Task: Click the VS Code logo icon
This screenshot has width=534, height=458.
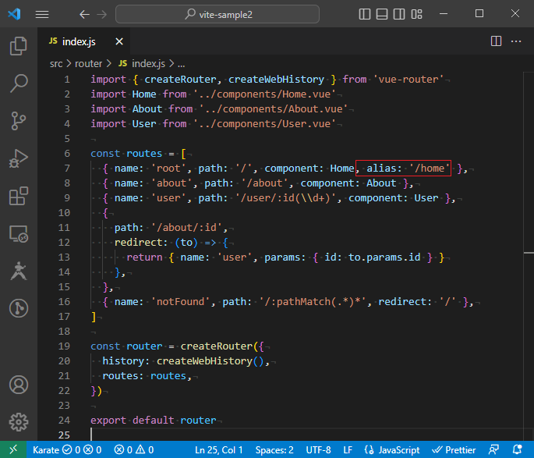Action: [14, 14]
